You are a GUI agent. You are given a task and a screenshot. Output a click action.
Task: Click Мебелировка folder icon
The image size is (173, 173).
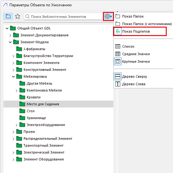[19, 76]
